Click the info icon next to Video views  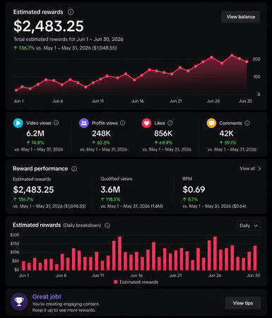pos(56,123)
